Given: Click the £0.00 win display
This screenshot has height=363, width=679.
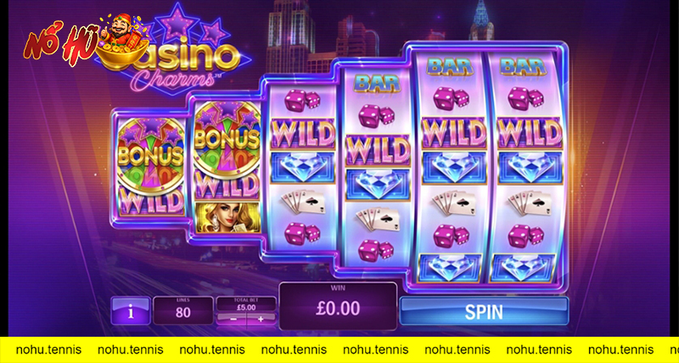Looking at the screenshot, I should coord(338,306).
